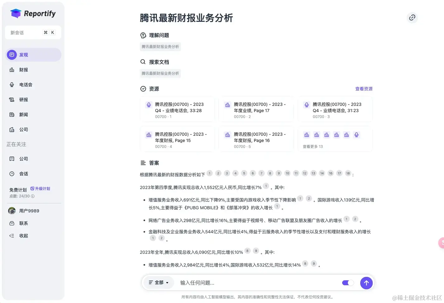Open source card Q4 业绩电话会 33:28
444x303 pixels.
tap(177, 109)
